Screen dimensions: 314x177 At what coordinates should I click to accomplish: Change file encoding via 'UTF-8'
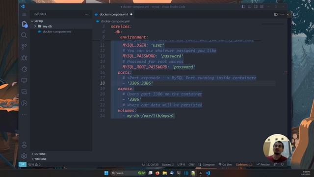pos(181,164)
